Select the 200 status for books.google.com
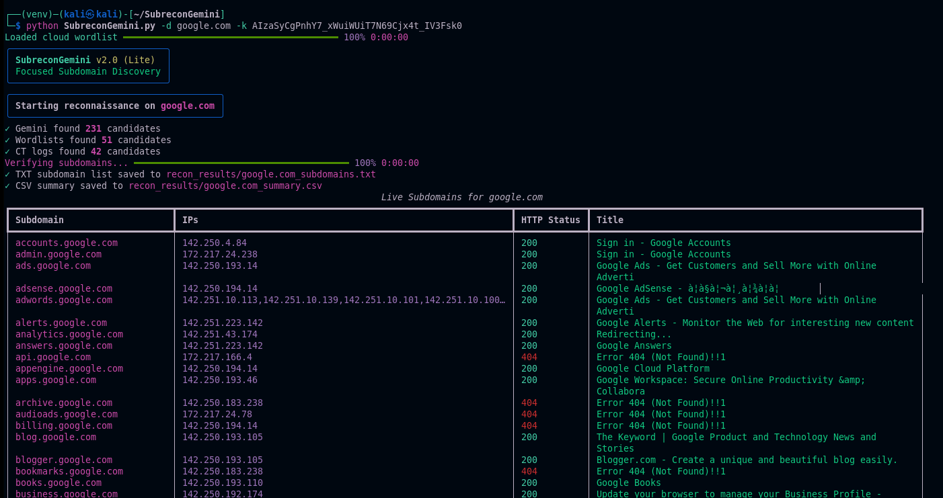The width and height of the screenshot is (943, 498). coord(529,483)
